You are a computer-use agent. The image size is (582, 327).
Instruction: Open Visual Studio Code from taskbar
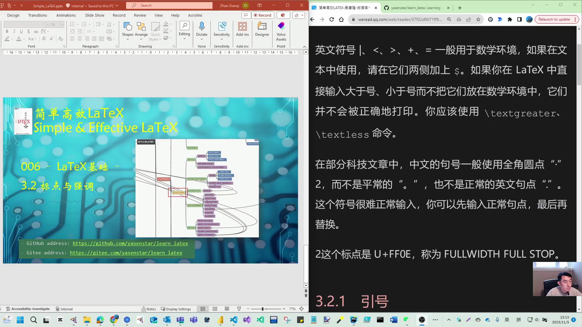pyautogui.click(x=234, y=320)
